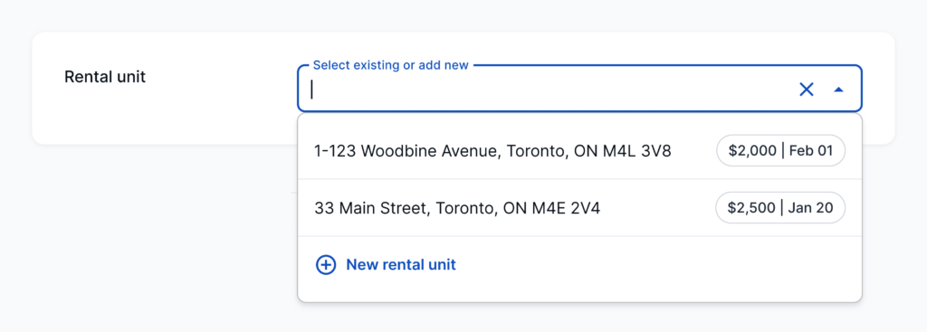The height and width of the screenshot is (332, 927).
Task: Click postal code M4E 2V4 in second option
Action: point(567,209)
